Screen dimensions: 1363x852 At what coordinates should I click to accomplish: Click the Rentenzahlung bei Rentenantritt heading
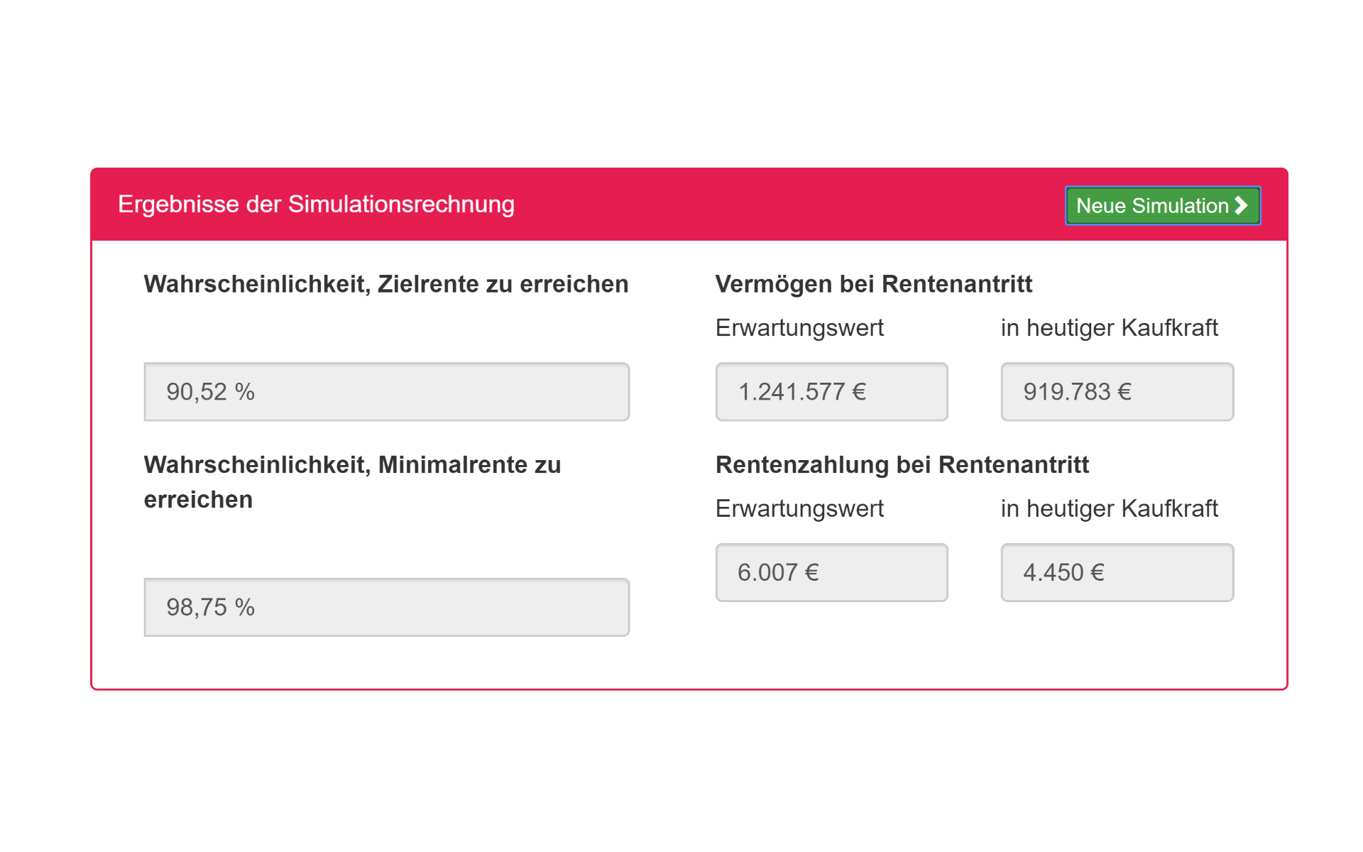click(x=902, y=465)
